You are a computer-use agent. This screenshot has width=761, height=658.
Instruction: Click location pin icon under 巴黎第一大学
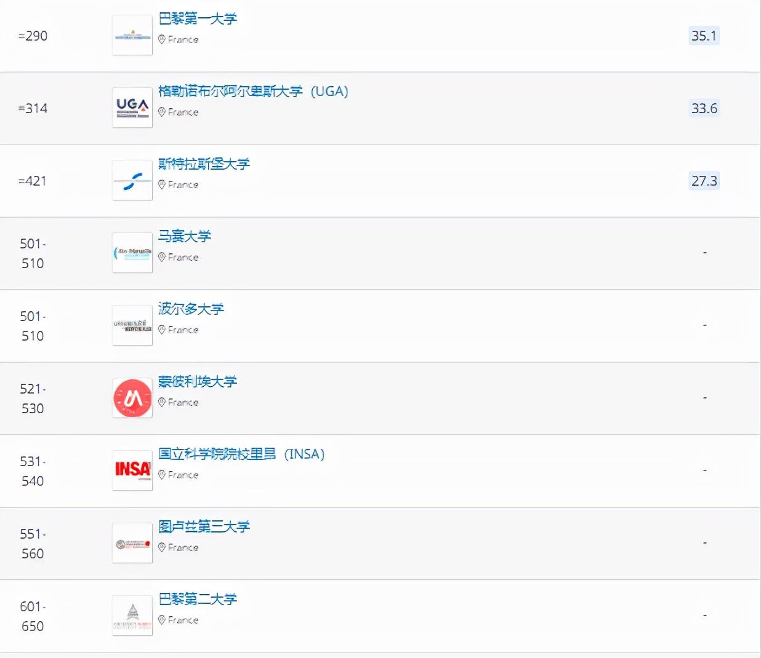(x=162, y=39)
